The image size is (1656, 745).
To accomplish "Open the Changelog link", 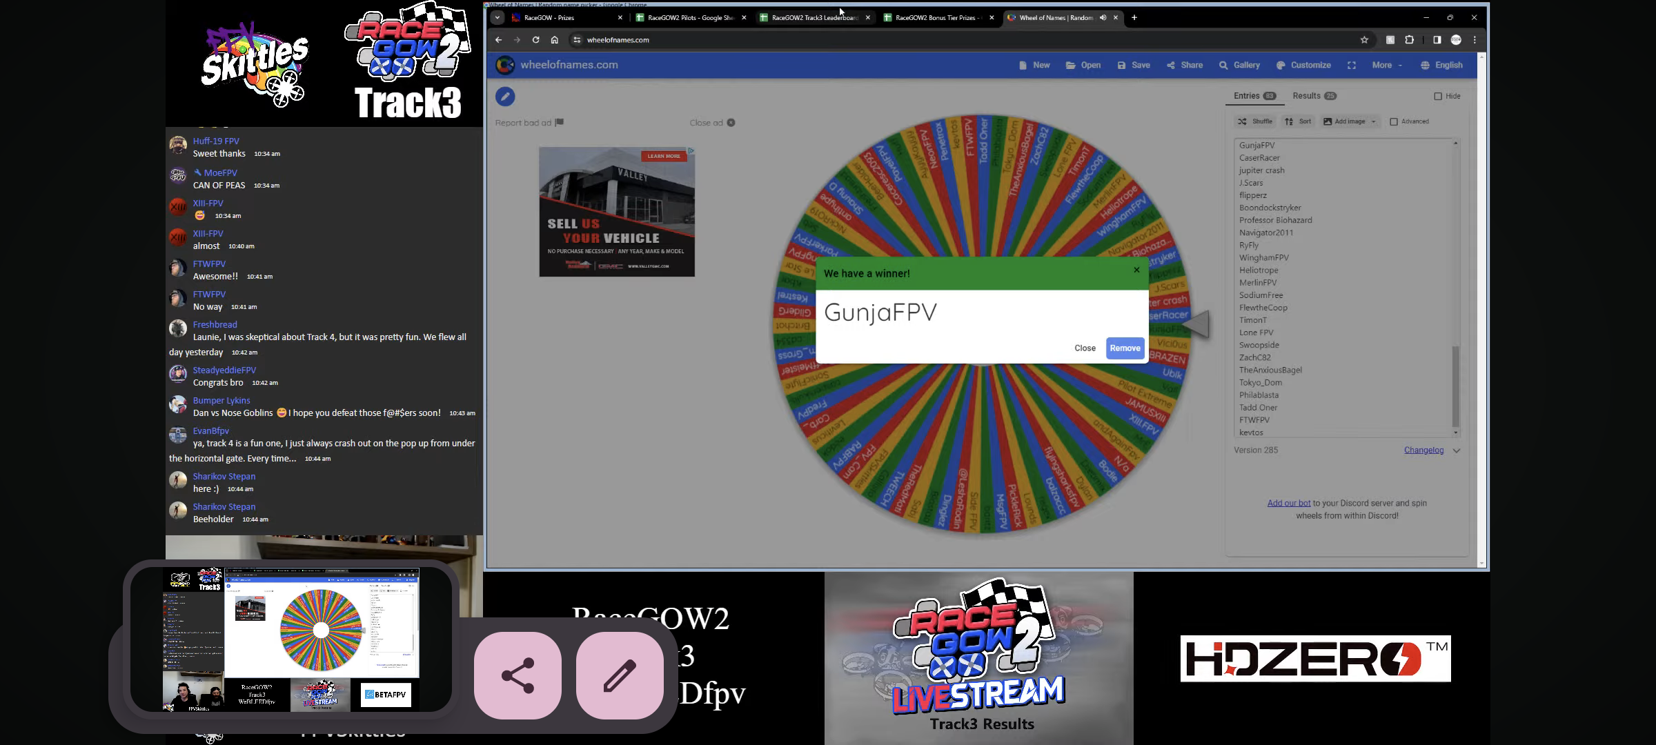I will coord(1423,450).
